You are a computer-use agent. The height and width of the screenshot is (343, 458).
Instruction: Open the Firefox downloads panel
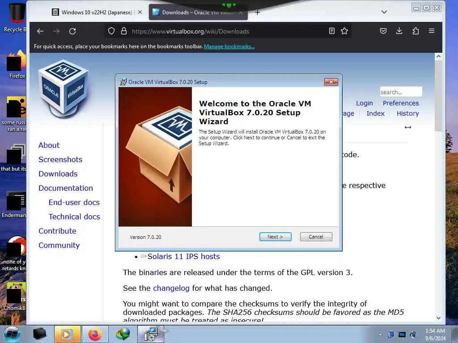pyautogui.click(x=399, y=31)
